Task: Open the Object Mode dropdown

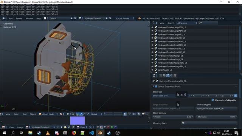Action: pyautogui.click(x=48, y=114)
